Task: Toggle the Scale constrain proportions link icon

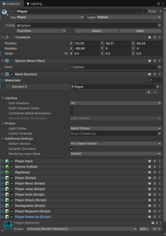Action: (x=66, y=53)
